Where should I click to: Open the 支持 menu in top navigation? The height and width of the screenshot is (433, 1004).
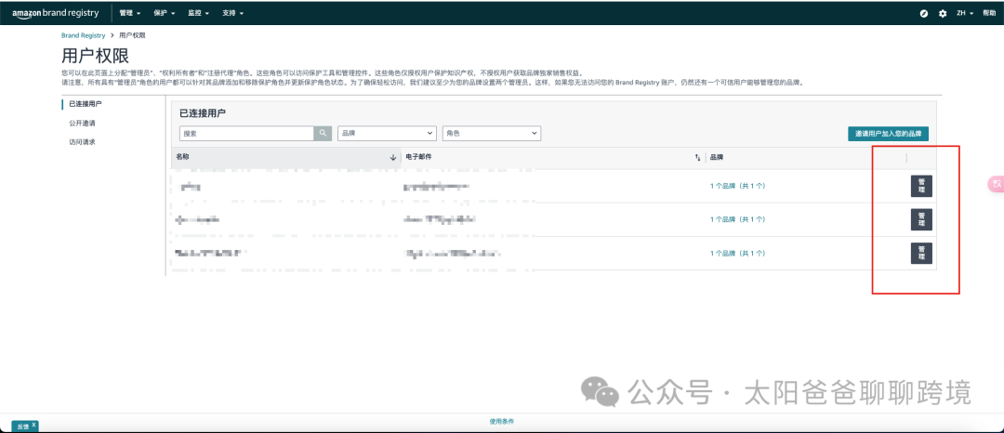(x=232, y=13)
